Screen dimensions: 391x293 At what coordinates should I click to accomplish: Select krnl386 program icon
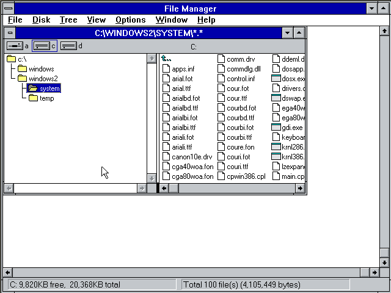276,156
